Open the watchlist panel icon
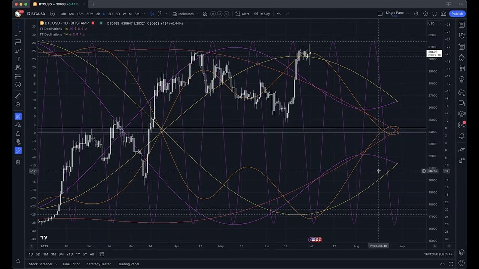The height and width of the screenshot is (269, 479). (461, 25)
